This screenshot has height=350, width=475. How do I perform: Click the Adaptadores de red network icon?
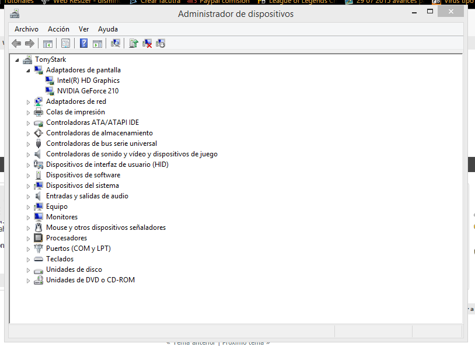point(39,101)
